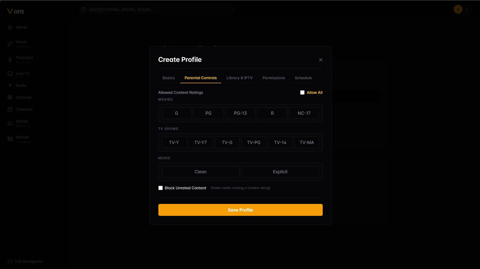Image resolution: width=480 pixels, height=269 pixels.
Task: Toggle the PG-13 movie rating
Action: 240,113
